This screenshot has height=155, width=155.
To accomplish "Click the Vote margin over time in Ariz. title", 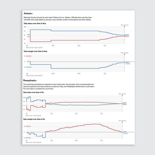I will 36,51.
